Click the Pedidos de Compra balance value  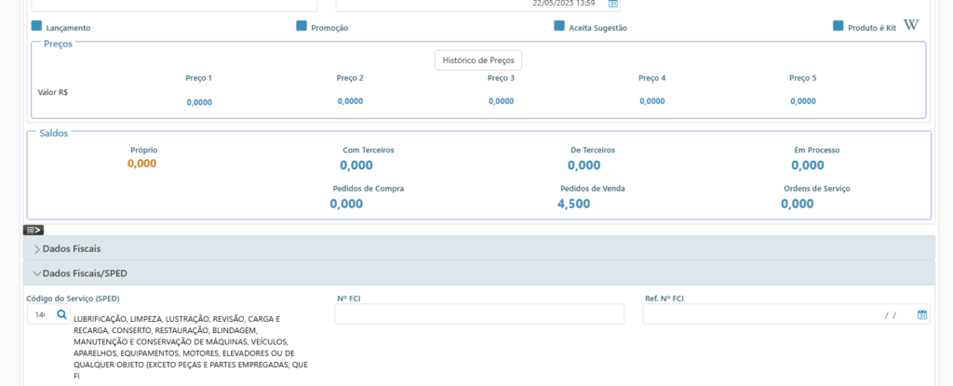tap(346, 204)
